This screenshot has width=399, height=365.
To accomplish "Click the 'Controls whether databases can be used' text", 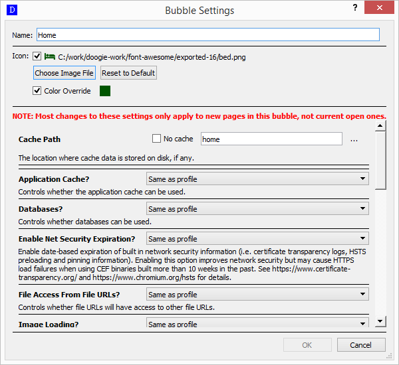I will click(x=84, y=222).
